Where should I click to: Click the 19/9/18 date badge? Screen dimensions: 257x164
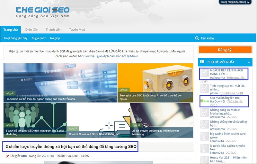pos(10,94)
